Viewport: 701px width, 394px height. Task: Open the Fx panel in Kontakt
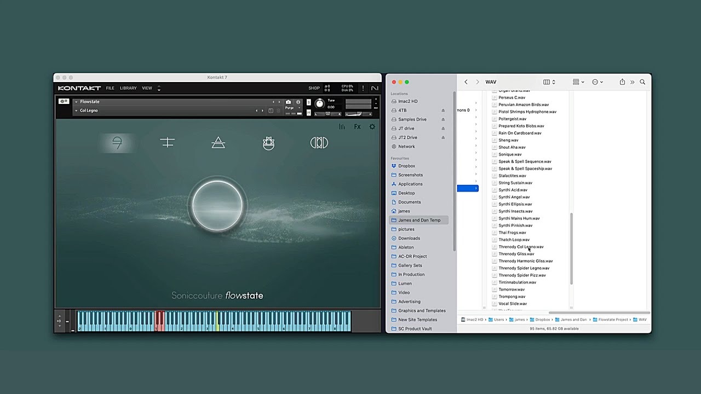click(x=357, y=126)
